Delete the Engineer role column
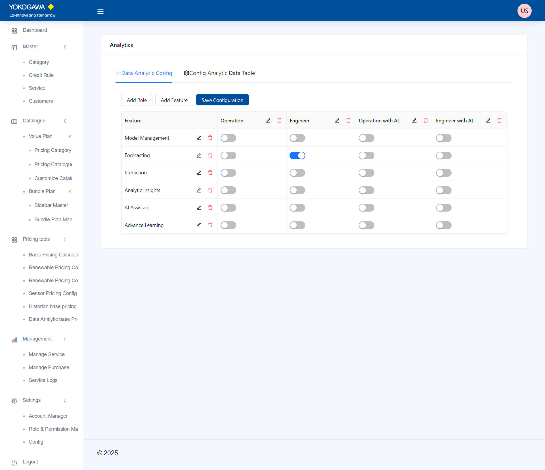The width and height of the screenshot is (545, 470). (x=348, y=120)
